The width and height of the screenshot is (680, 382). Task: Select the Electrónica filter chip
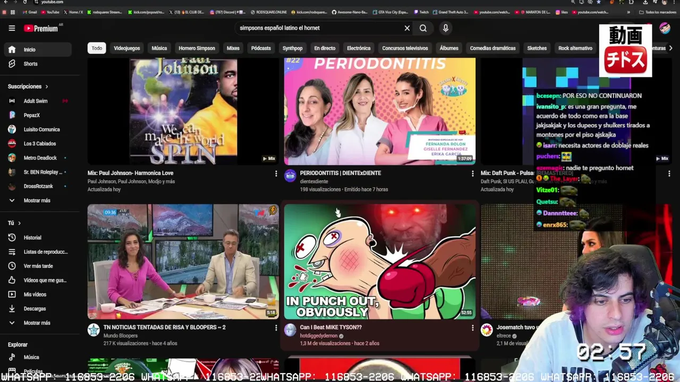click(359, 48)
